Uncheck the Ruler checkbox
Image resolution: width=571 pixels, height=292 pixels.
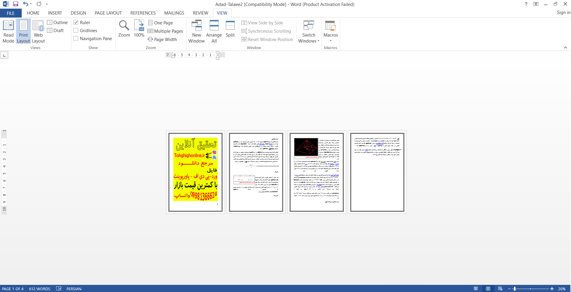coord(76,23)
